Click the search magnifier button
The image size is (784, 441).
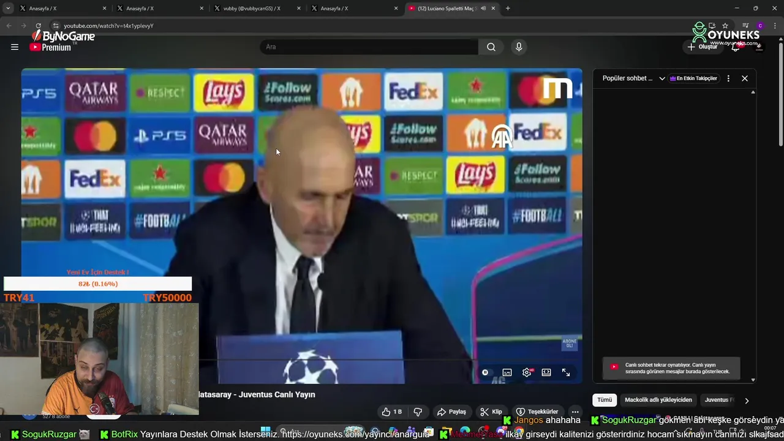click(x=491, y=47)
